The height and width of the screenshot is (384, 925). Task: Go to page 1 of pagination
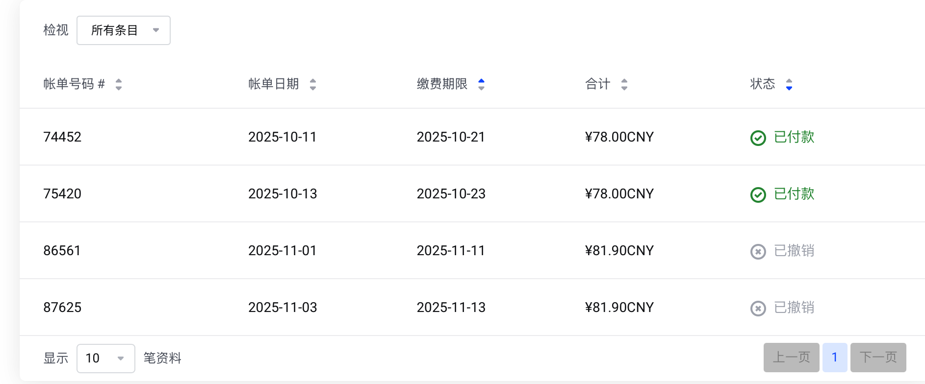point(834,358)
